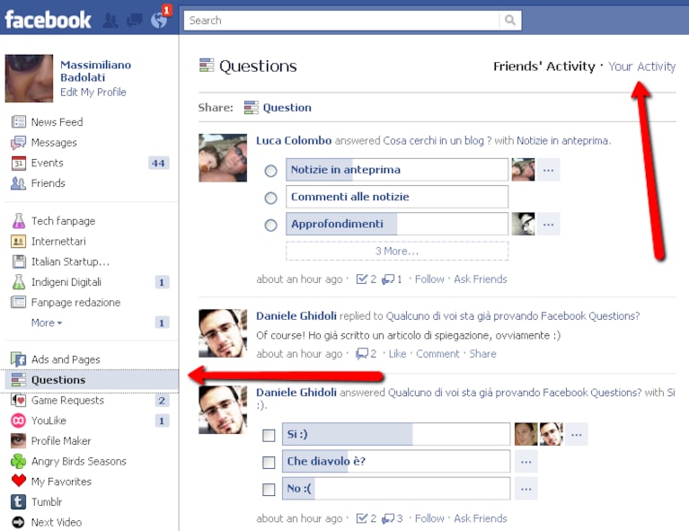The height and width of the screenshot is (531, 689).
Task: Click the Internettari group icon
Action: point(19,242)
